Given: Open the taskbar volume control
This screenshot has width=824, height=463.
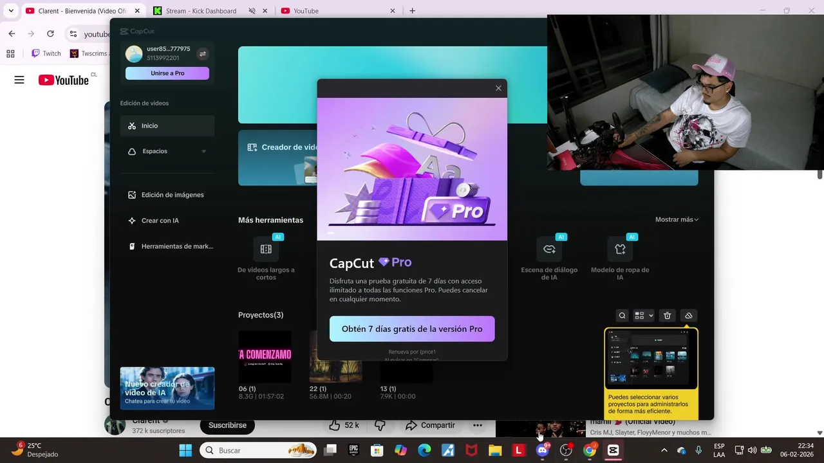Looking at the screenshot, I should pyautogui.click(x=752, y=451).
